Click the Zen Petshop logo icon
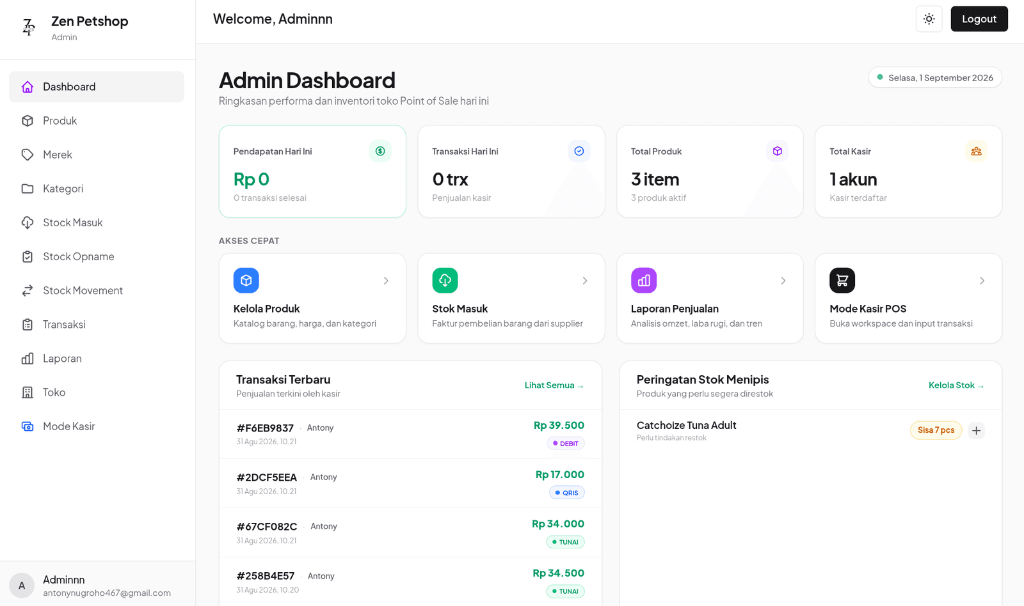 (x=28, y=27)
